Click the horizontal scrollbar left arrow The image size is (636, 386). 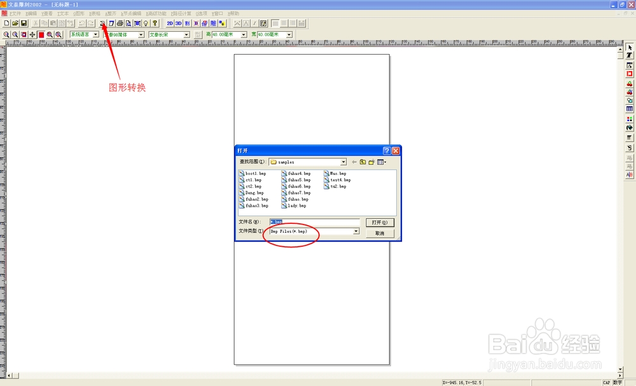tap(10, 376)
